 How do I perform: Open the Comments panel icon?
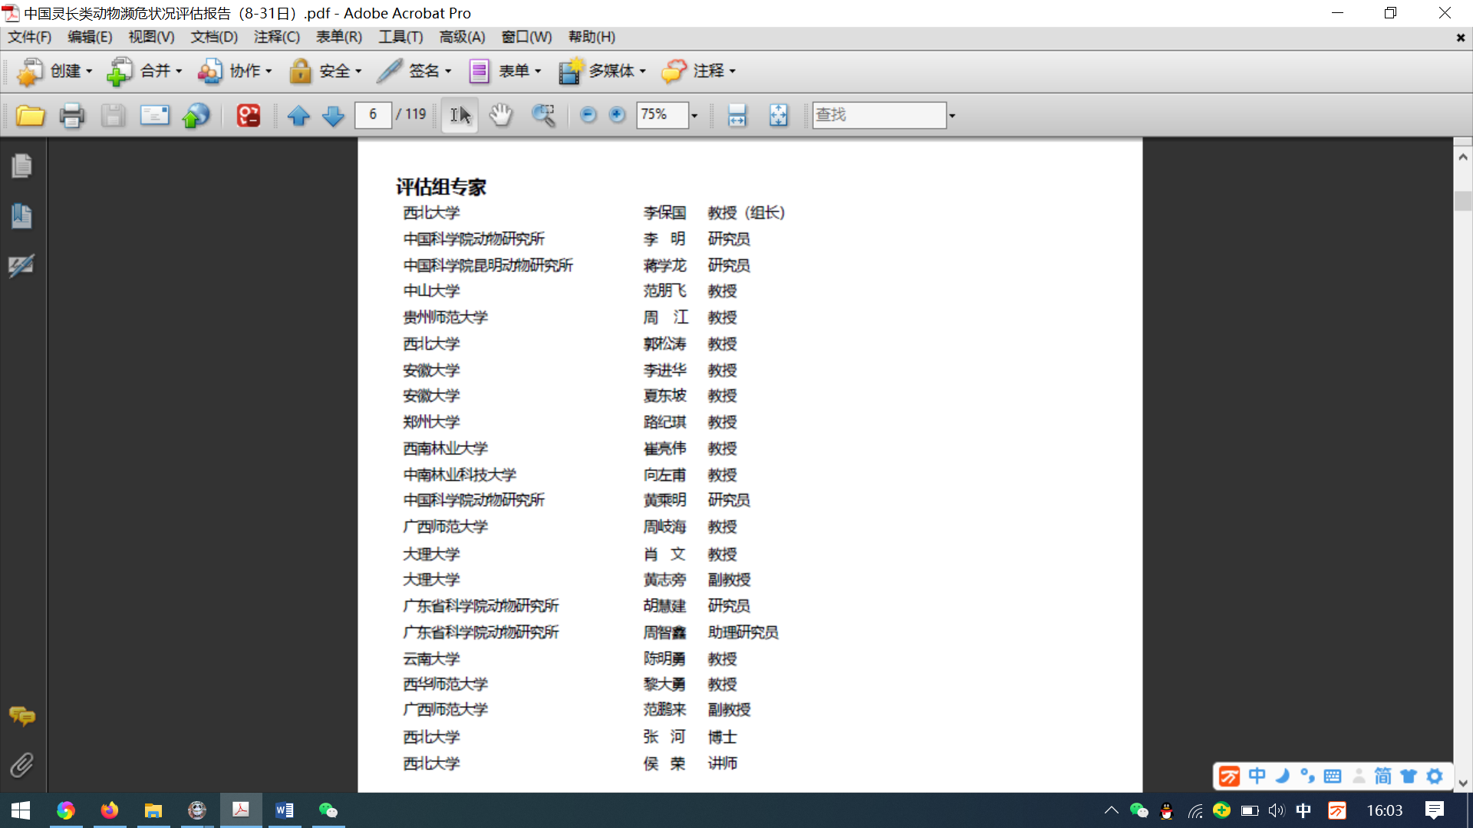tap(21, 716)
